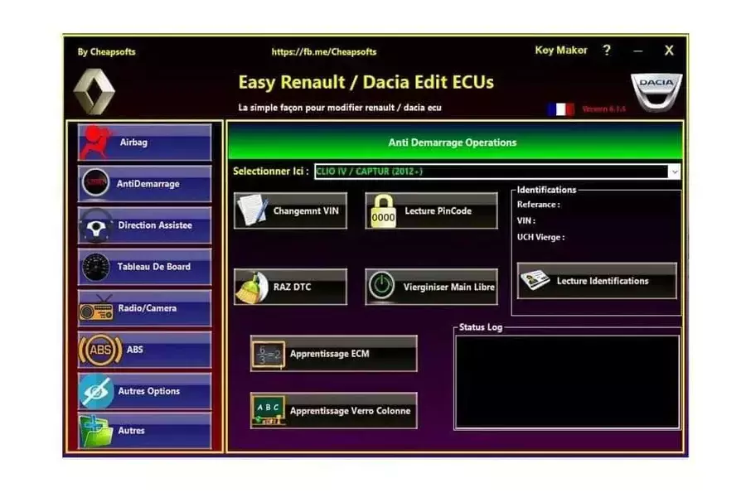This screenshot has height=493, width=746.
Task: Open the Autres section
Action: (x=144, y=431)
